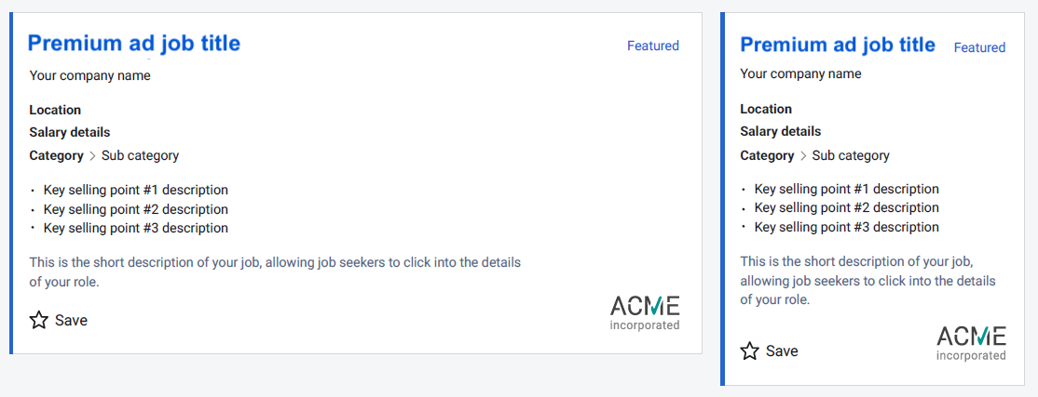Click the Save text in the wide card
Viewport: 1038px width, 397px height.
click(x=71, y=320)
